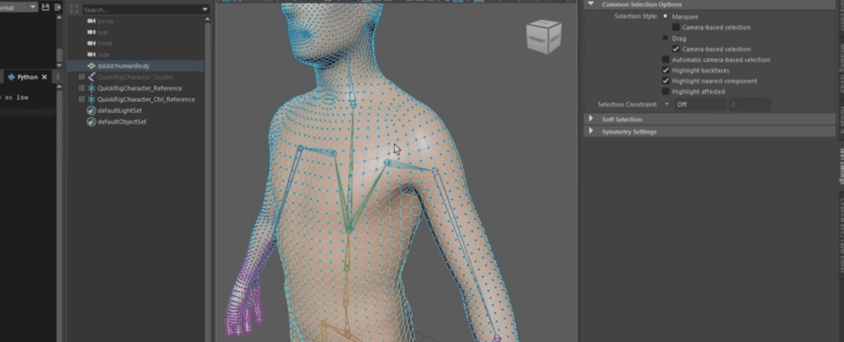
Task: Click the defaultObjectSet set icon
Action: click(x=91, y=122)
